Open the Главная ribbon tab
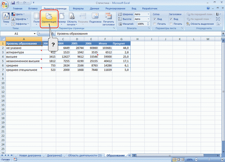Viewport: 225px width, 162px height. coord(17,8)
